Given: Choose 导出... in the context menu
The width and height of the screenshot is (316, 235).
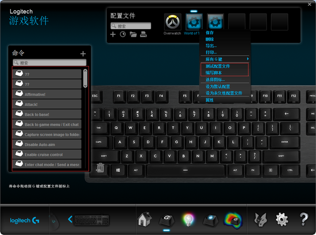Looking at the screenshot, I should tap(211, 46).
